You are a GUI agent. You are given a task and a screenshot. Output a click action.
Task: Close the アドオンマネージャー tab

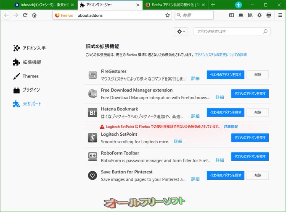point(138,5)
